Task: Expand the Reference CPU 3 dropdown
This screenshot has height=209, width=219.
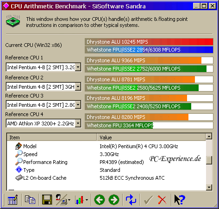Action: 78,105
